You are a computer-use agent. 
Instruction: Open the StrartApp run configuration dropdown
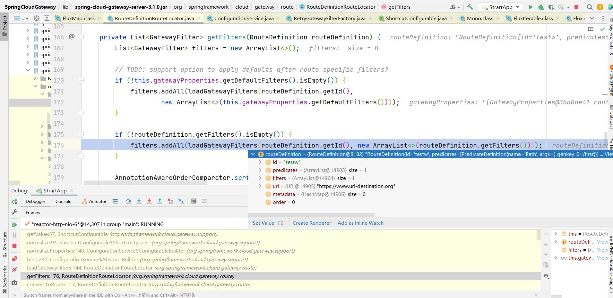click(x=500, y=7)
